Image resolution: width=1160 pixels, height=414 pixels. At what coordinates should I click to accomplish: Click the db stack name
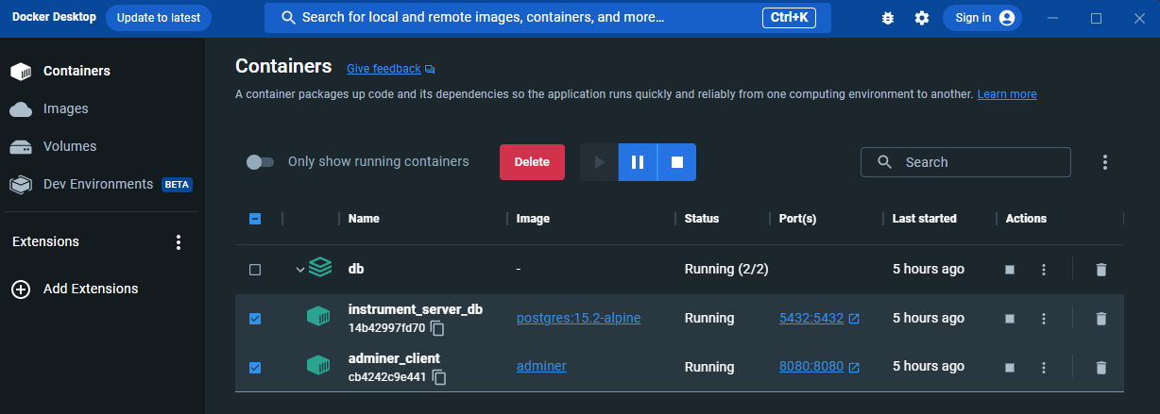pyautogui.click(x=356, y=269)
